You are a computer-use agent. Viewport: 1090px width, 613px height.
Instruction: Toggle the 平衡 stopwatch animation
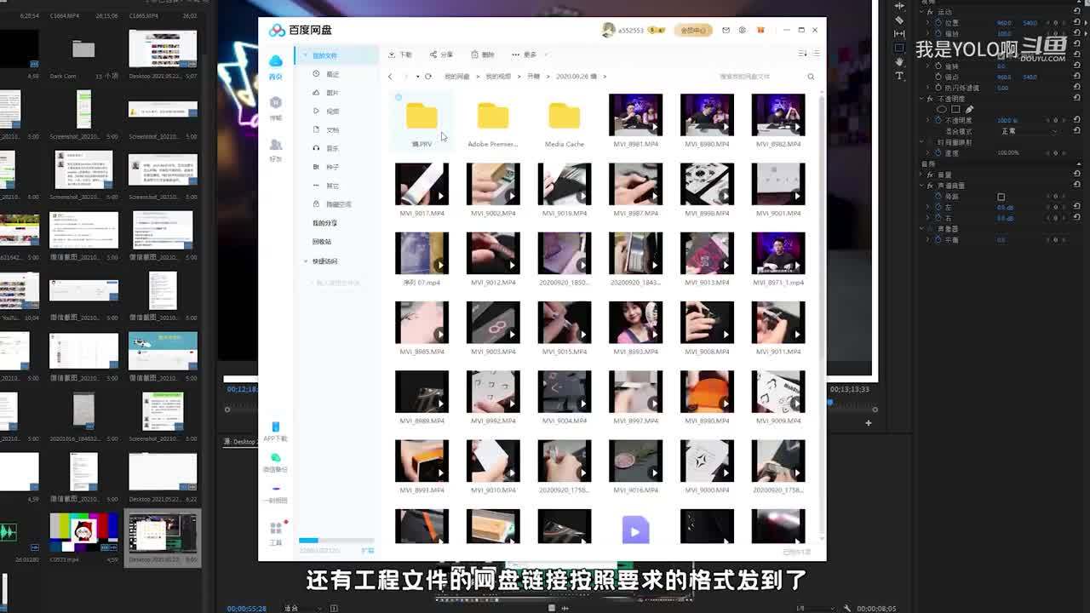coord(938,240)
